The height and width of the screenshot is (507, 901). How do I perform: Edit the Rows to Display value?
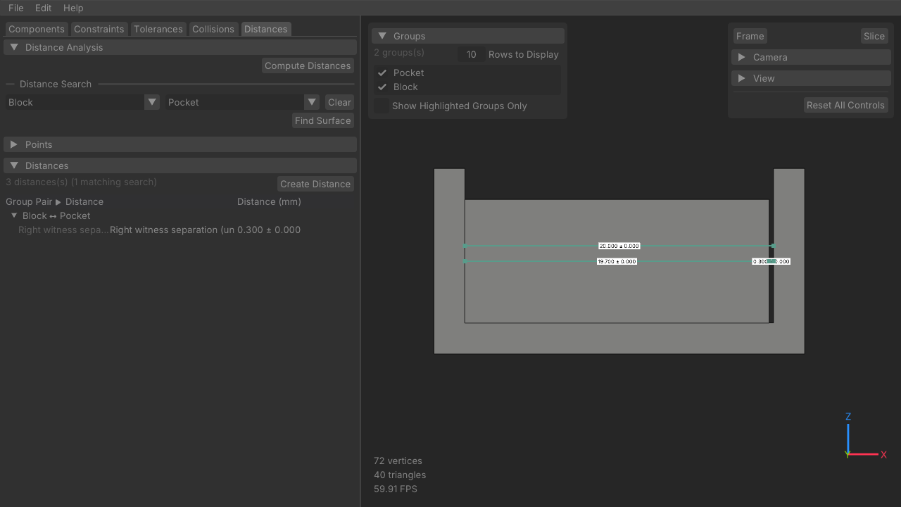[x=471, y=54]
